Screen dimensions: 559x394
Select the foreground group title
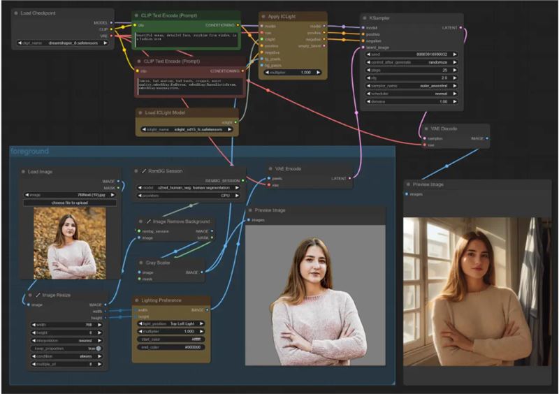click(x=29, y=151)
